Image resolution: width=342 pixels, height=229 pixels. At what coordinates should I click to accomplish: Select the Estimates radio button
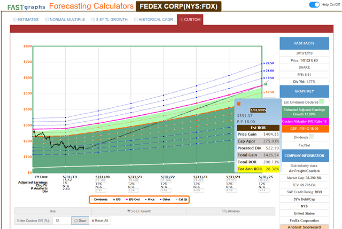pos(223,211)
